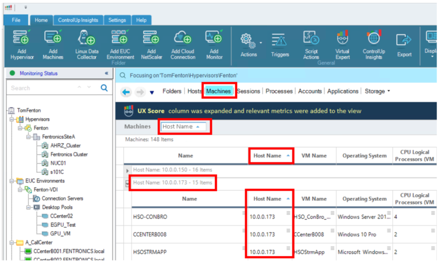441x264 pixels.
Task: Select next search result arrow
Action: pos(89,87)
